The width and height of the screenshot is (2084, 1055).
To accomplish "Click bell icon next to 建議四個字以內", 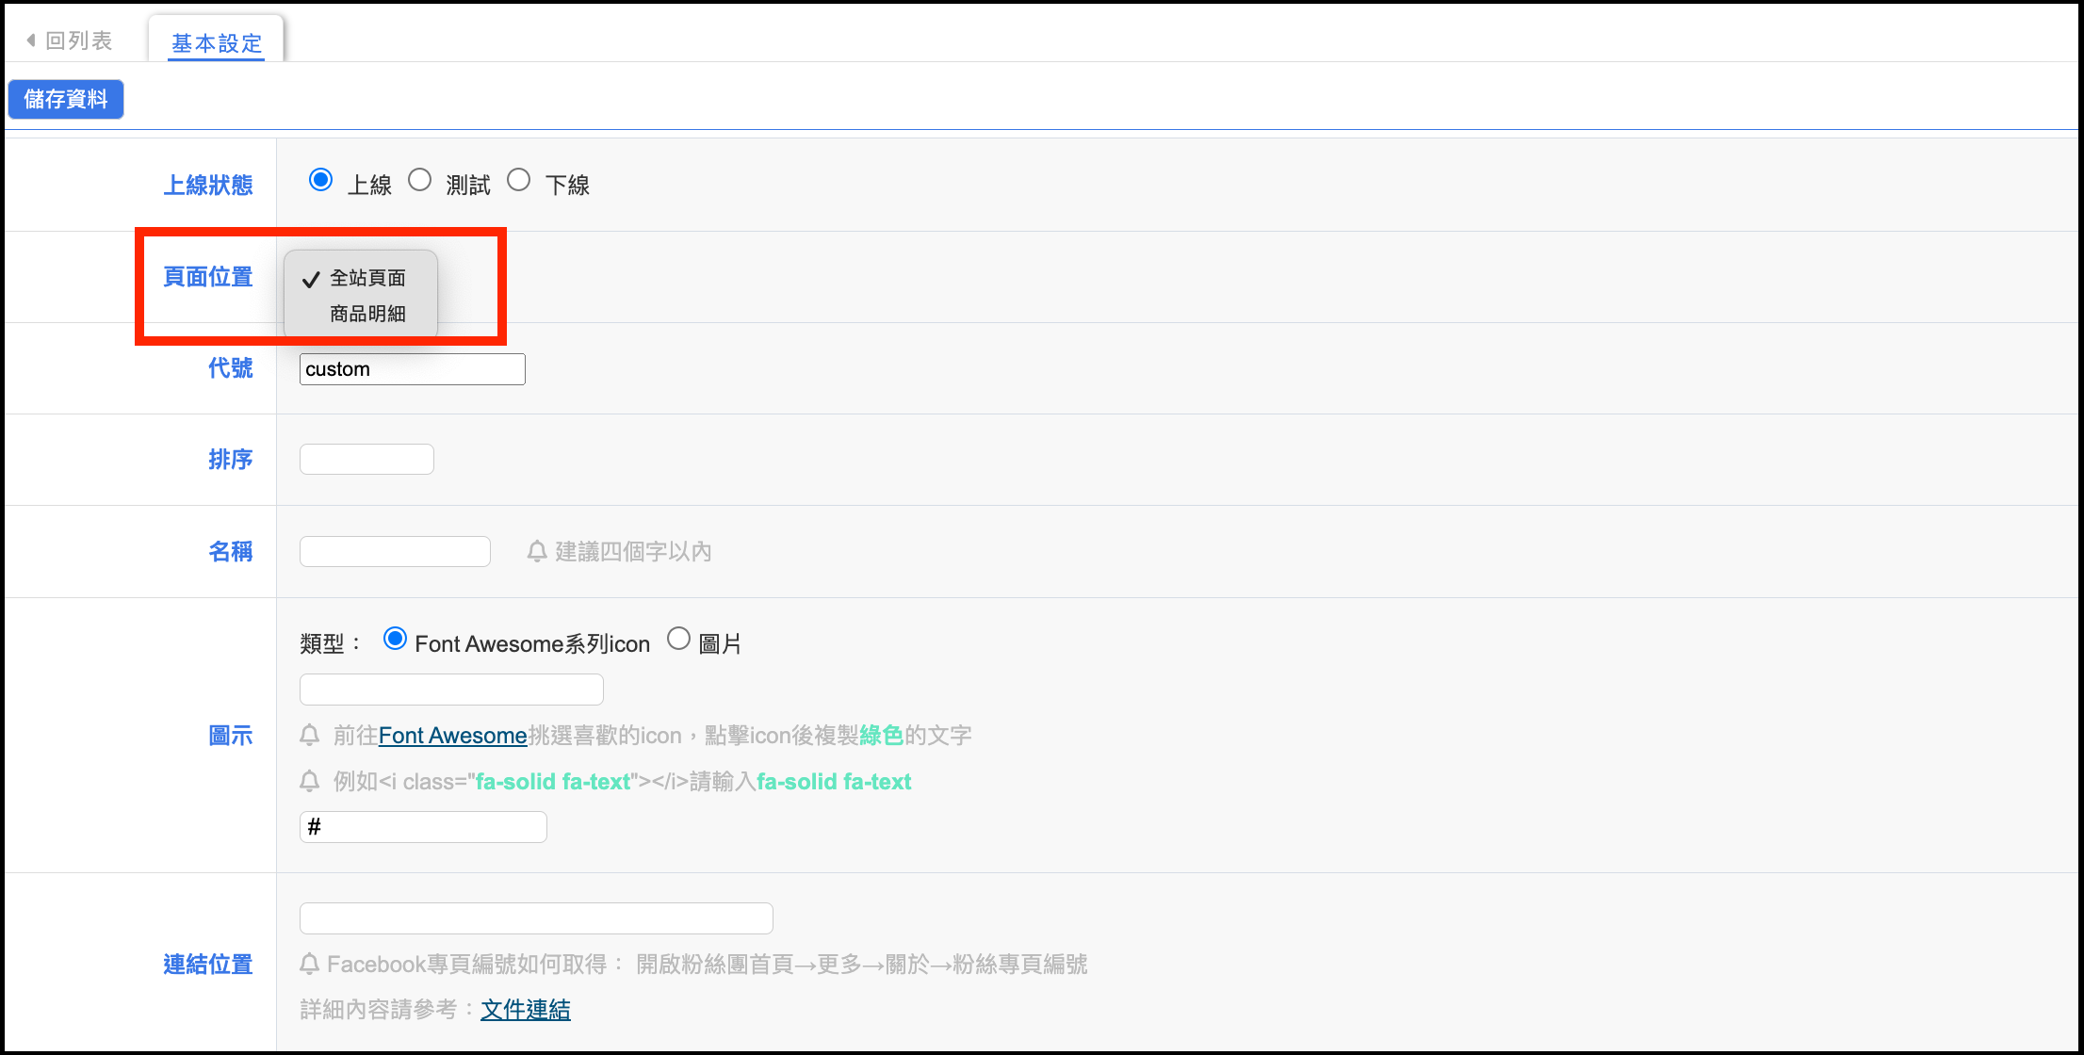I will click(537, 551).
